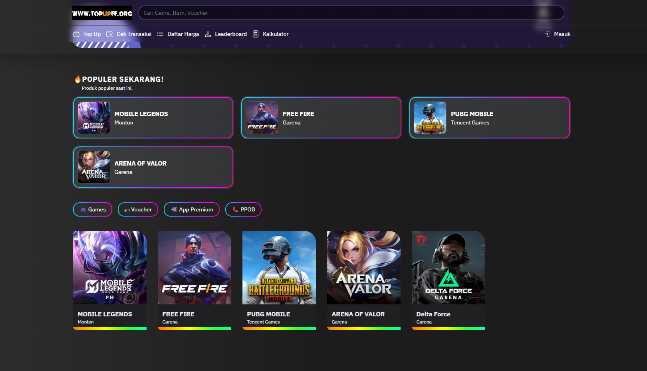Select PUBG MOBILE popular card title
Viewport: 647px width, 371px height.
pyautogui.click(x=472, y=114)
